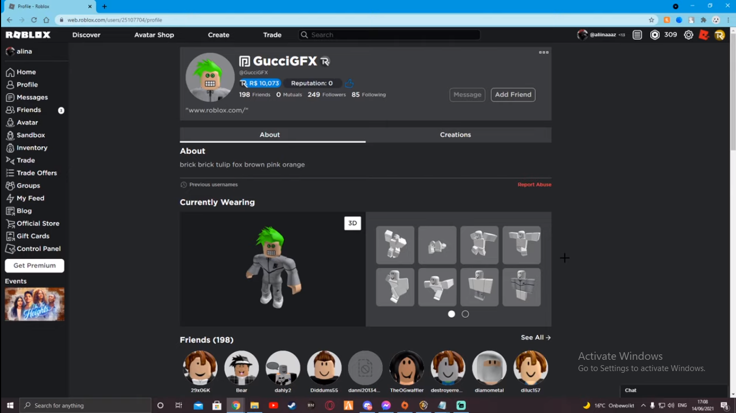Click the Add Friend button
The width and height of the screenshot is (736, 413).
point(513,95)
